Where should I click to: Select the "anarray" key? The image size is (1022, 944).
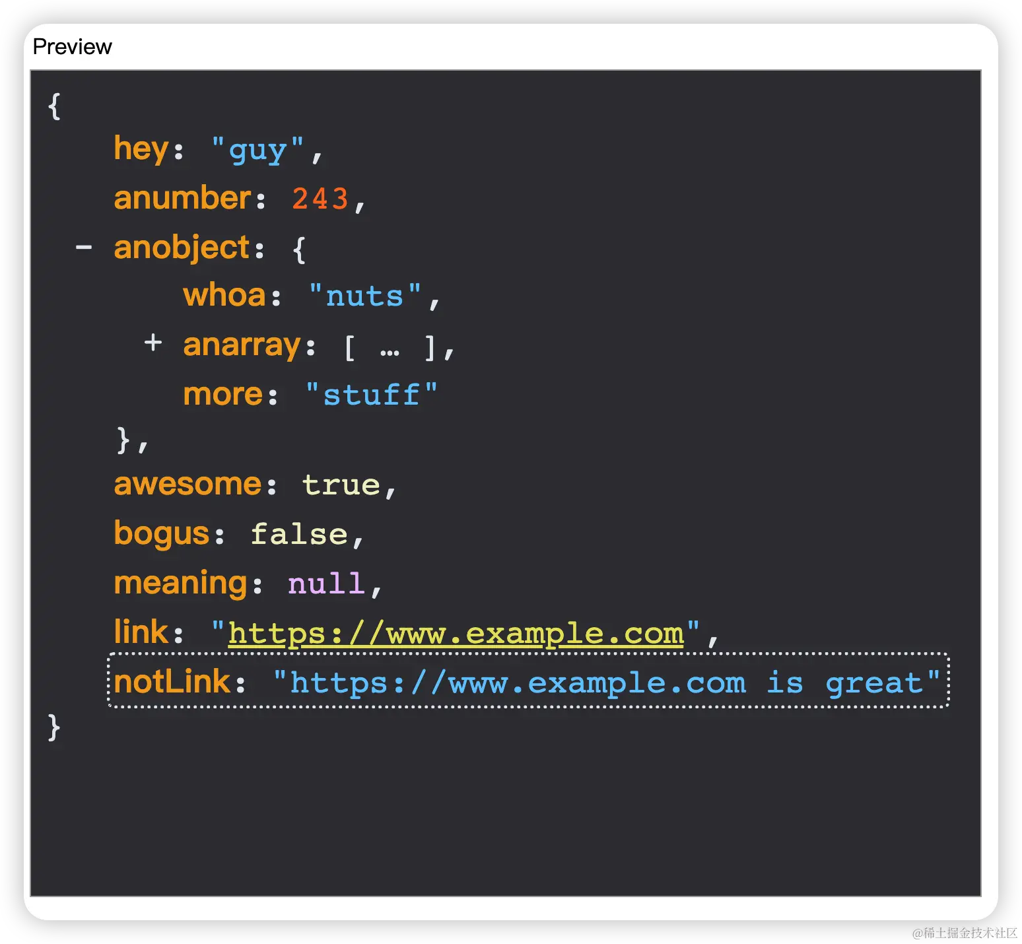[x=242, y=345]
